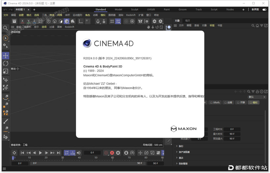This screenshot has height=173, width=270.
Task: Add a new layout with plus button
Action: [x=243, y=10]
